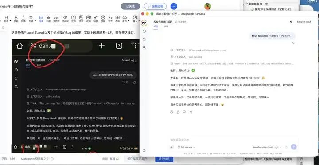
Task: Click the thumbs-down icon under the reply
Action: (184, 112)
